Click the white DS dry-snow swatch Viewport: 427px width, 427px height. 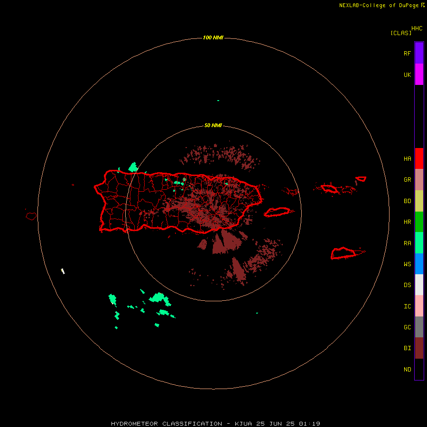(419, 285)
